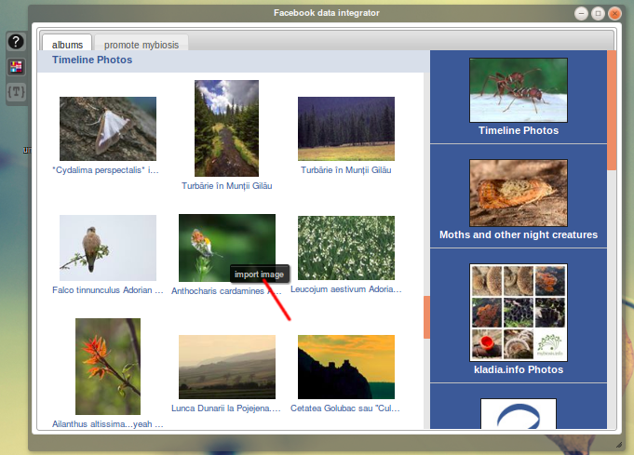This screenshot has width=634, height=455.
Task: Click the Turbărie în Munții Gilău meadow caption
Action: point(345,171)
